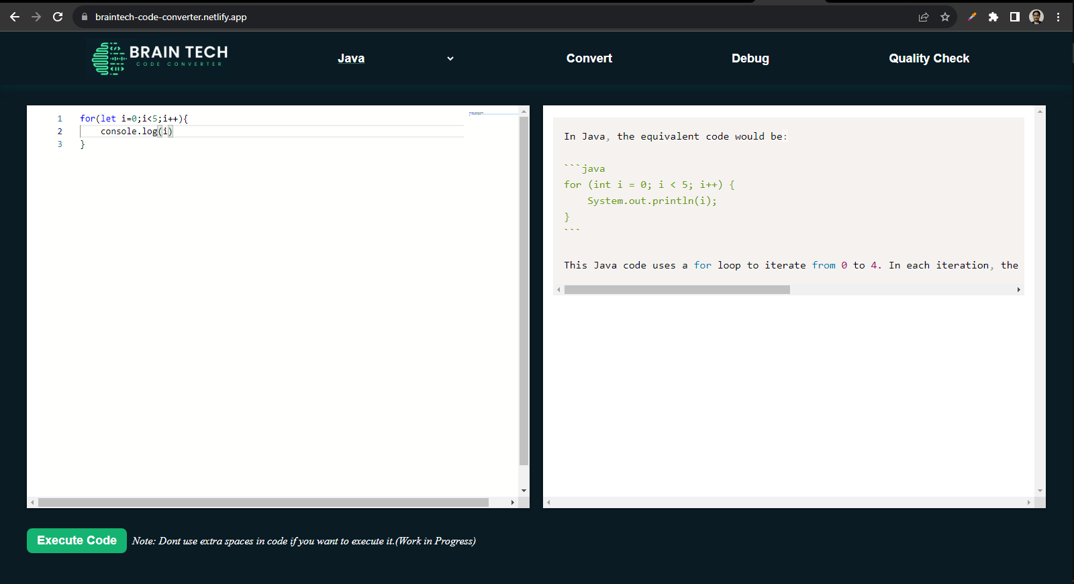Viewport: 1074px width, 584px height.
Task: Select line number 1 in the gutter
Action: coord(60,119)
